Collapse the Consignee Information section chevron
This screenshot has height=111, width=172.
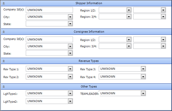(3, 32)
